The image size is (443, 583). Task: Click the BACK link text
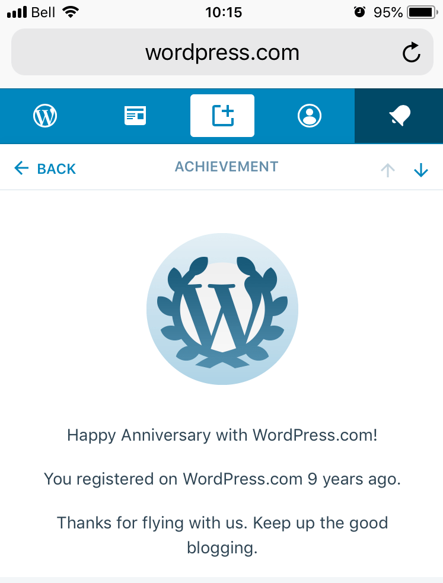56,169
